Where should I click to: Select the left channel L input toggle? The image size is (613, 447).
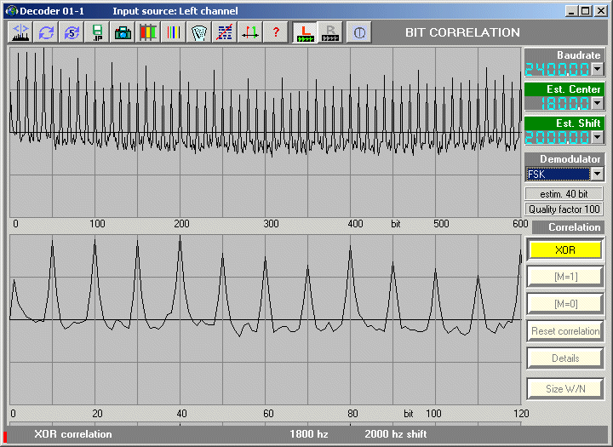(x=305, y=32)
